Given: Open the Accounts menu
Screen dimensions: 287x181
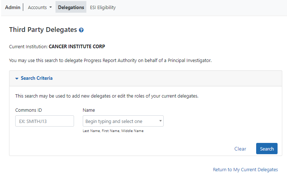Looking at the screenshot, I should 38,7.
